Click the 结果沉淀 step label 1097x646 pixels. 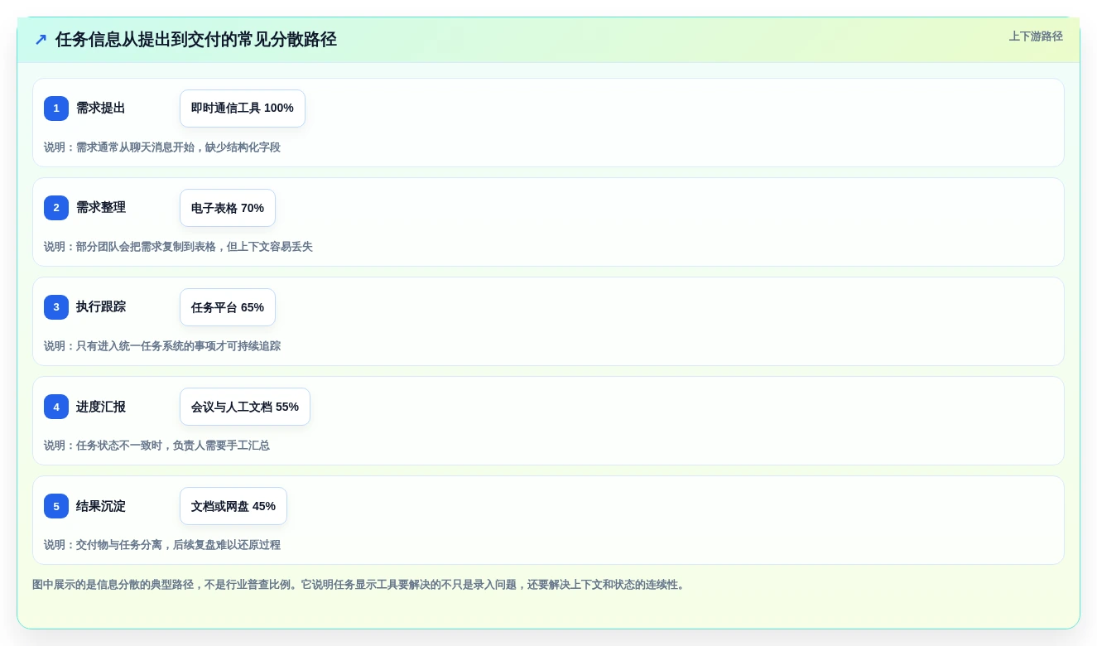(101, 506)
